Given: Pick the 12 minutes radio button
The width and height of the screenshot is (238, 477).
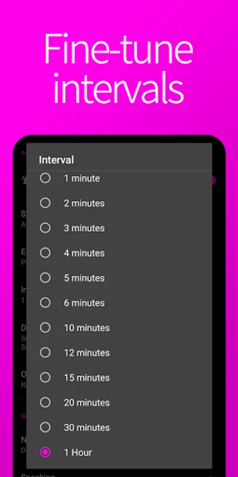Looking at the screenshot, I should [45, 352].
